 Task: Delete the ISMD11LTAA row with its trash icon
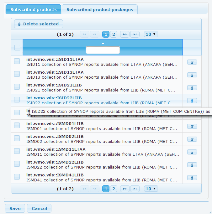[192, 152]
